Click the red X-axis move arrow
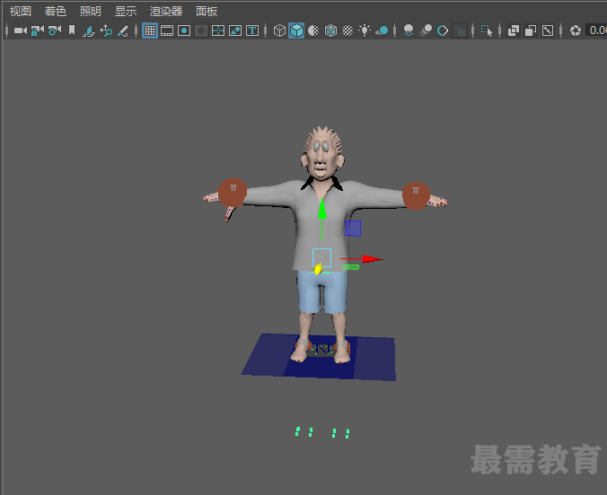This screenshot has height=495, width=607. click(x=372, y=259)
